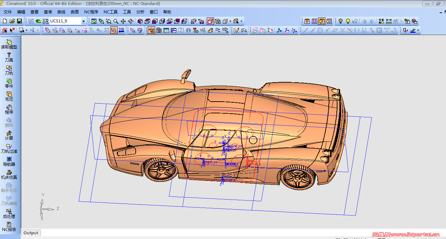Open the NC Tools (NC工具) menu
Viewport: 446px width, 239px height.
(111, 12)
